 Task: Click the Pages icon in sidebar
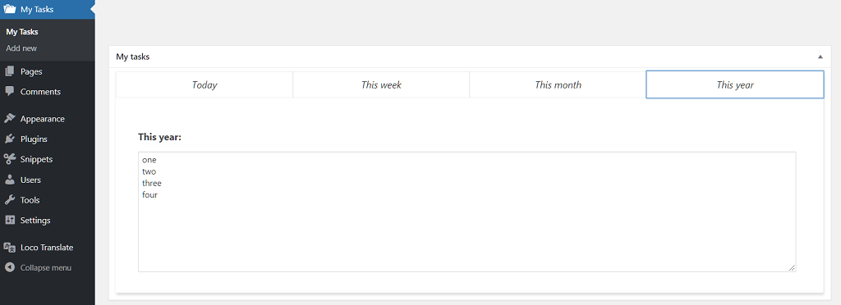tap(10, 71)
